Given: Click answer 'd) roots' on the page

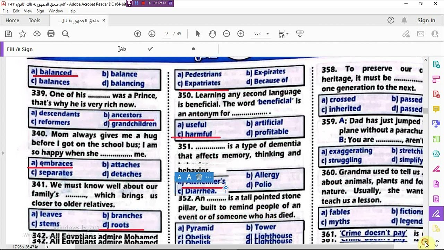Looking at the screenshot, I should pos(116,225).
